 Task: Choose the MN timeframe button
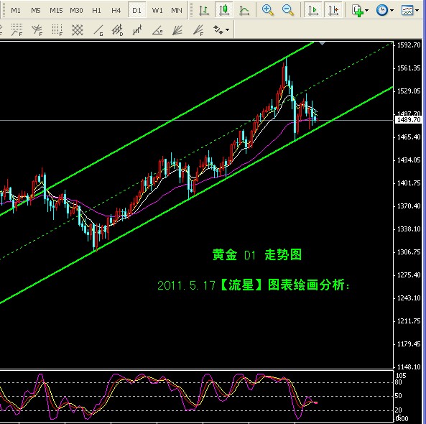177,10
